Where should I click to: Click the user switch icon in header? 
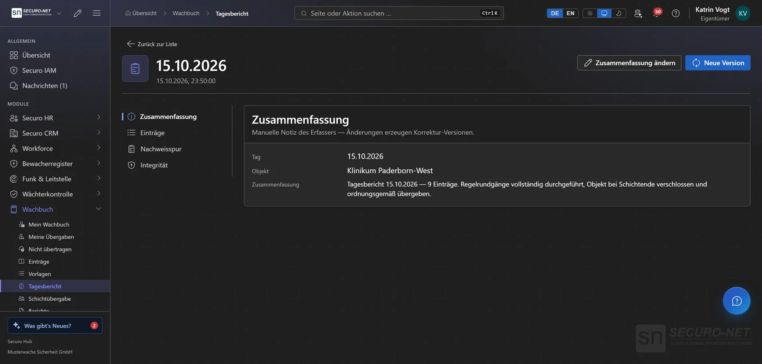638,13
